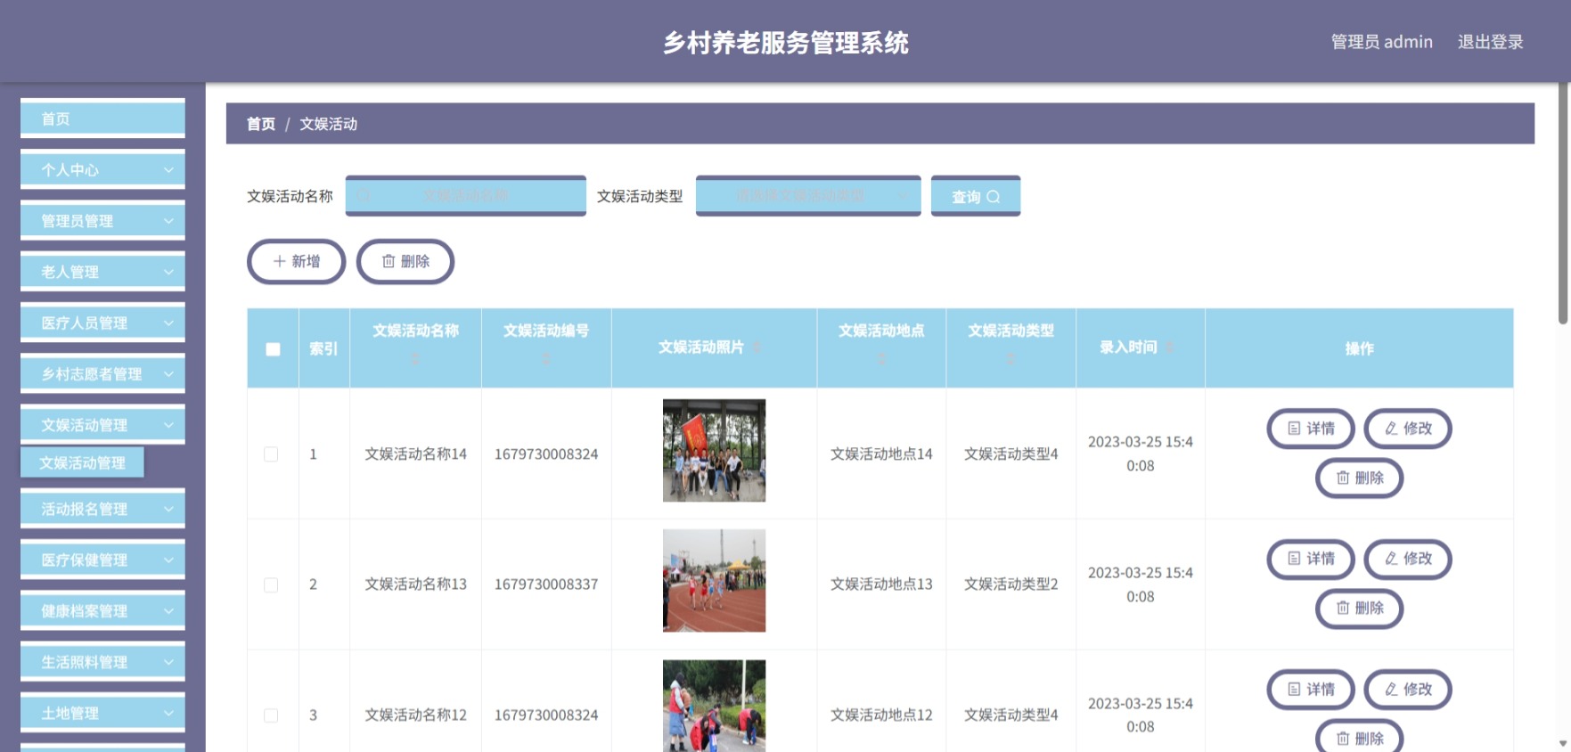Check the checkbox for row 1
Screen dimensions: 1571x752
[271, 454]
